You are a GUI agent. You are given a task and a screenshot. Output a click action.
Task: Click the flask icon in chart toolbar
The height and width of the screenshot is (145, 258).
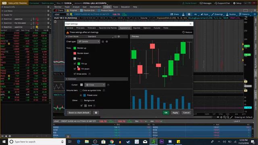(x=183, y=14)
